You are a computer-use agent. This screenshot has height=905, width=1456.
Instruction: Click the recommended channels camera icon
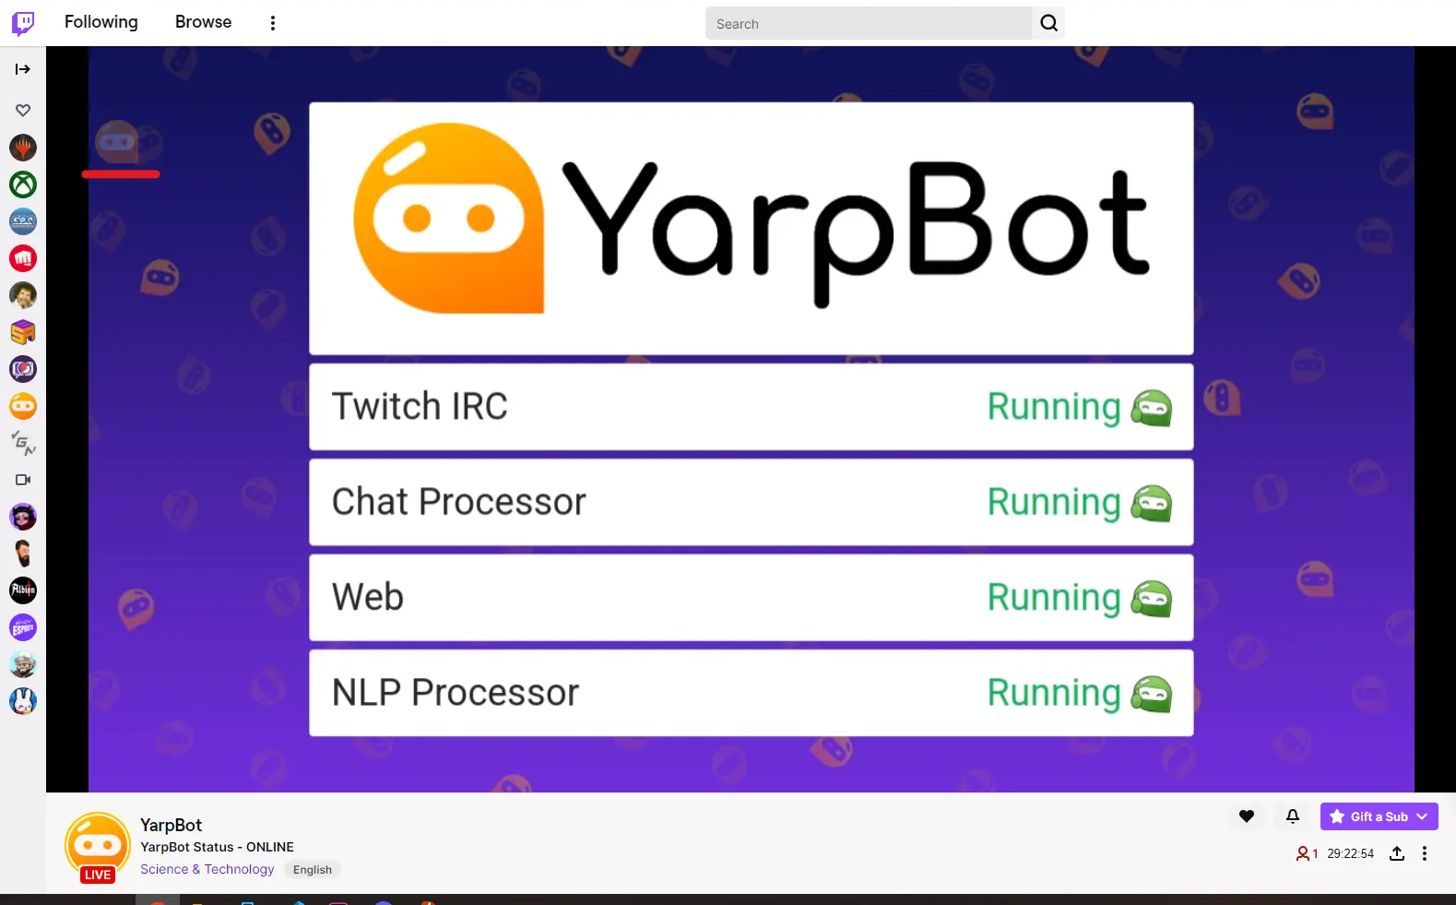(x=23, y=480)
